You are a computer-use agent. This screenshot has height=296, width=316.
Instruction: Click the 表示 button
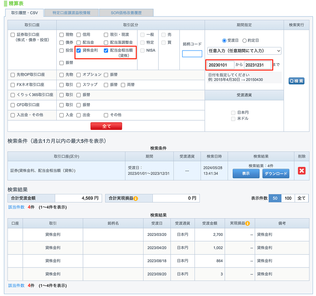tap(246, 173)
